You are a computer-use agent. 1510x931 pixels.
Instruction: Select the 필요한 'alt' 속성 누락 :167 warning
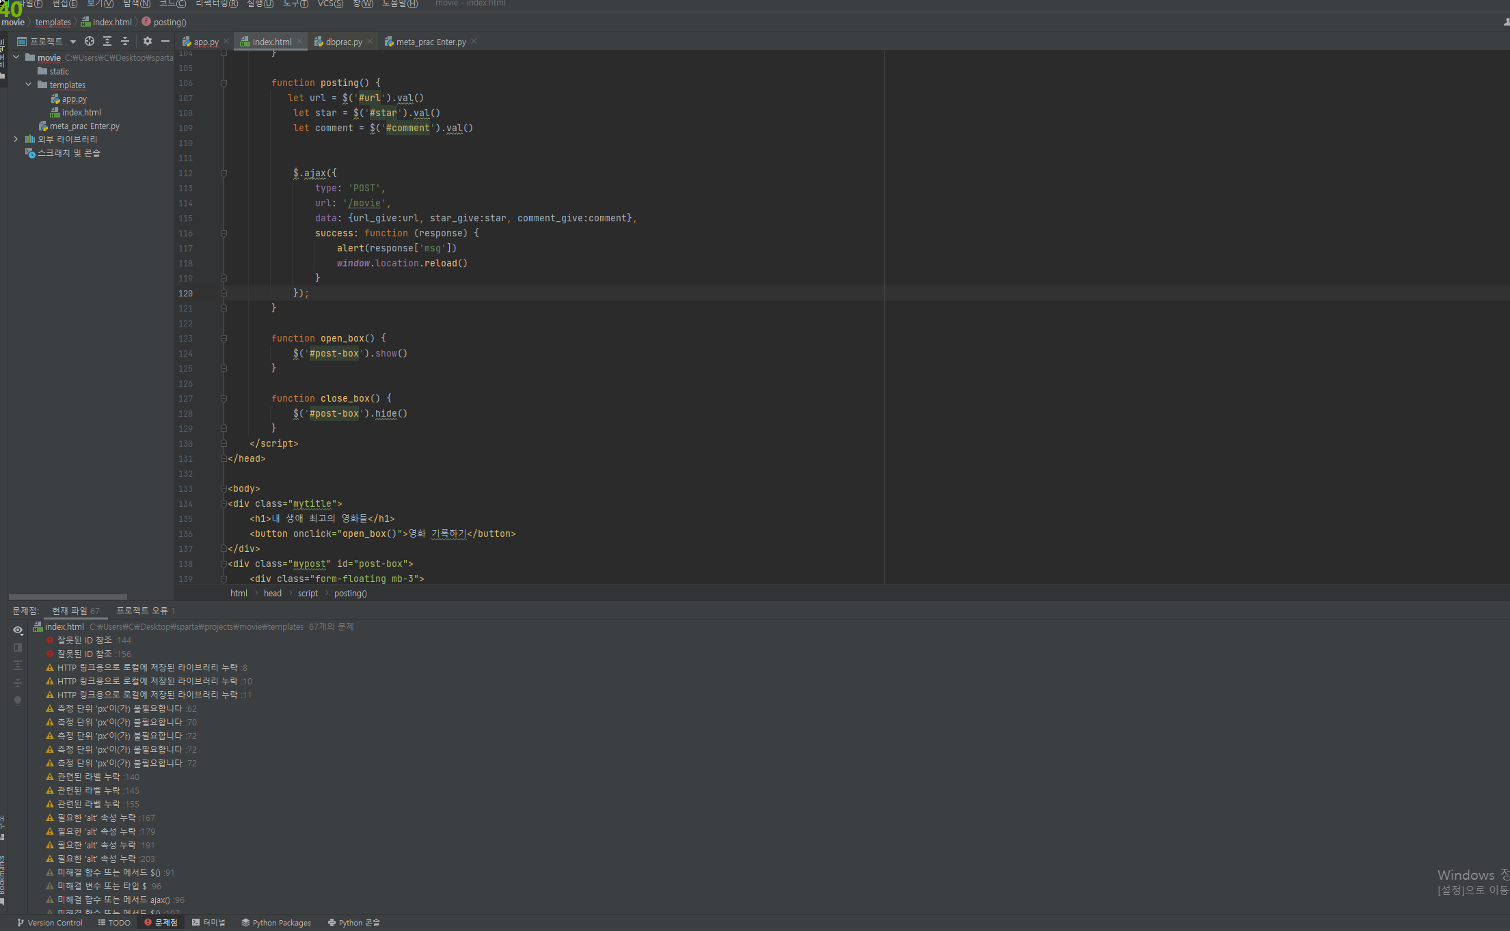100,818
